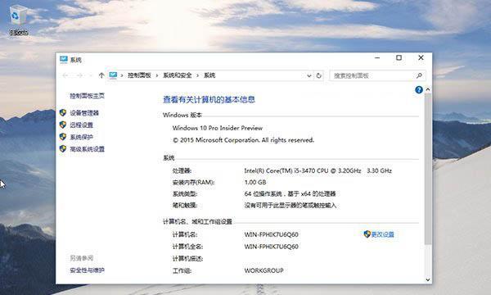The image size is (491, 295).
Task: Click the 64 位操作系统 system type value
Action: click(x=290, y=193)
